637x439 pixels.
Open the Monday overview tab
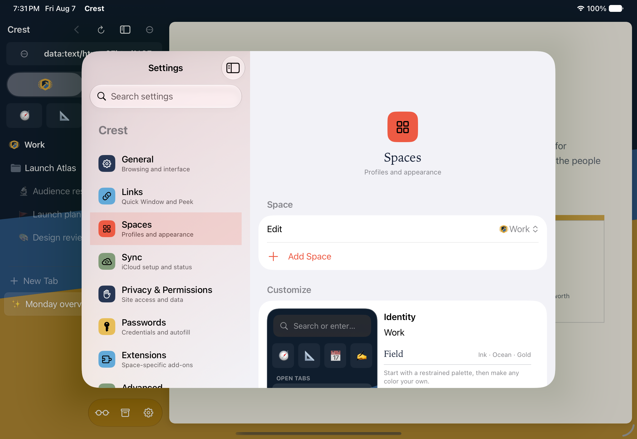pos(43,304)
